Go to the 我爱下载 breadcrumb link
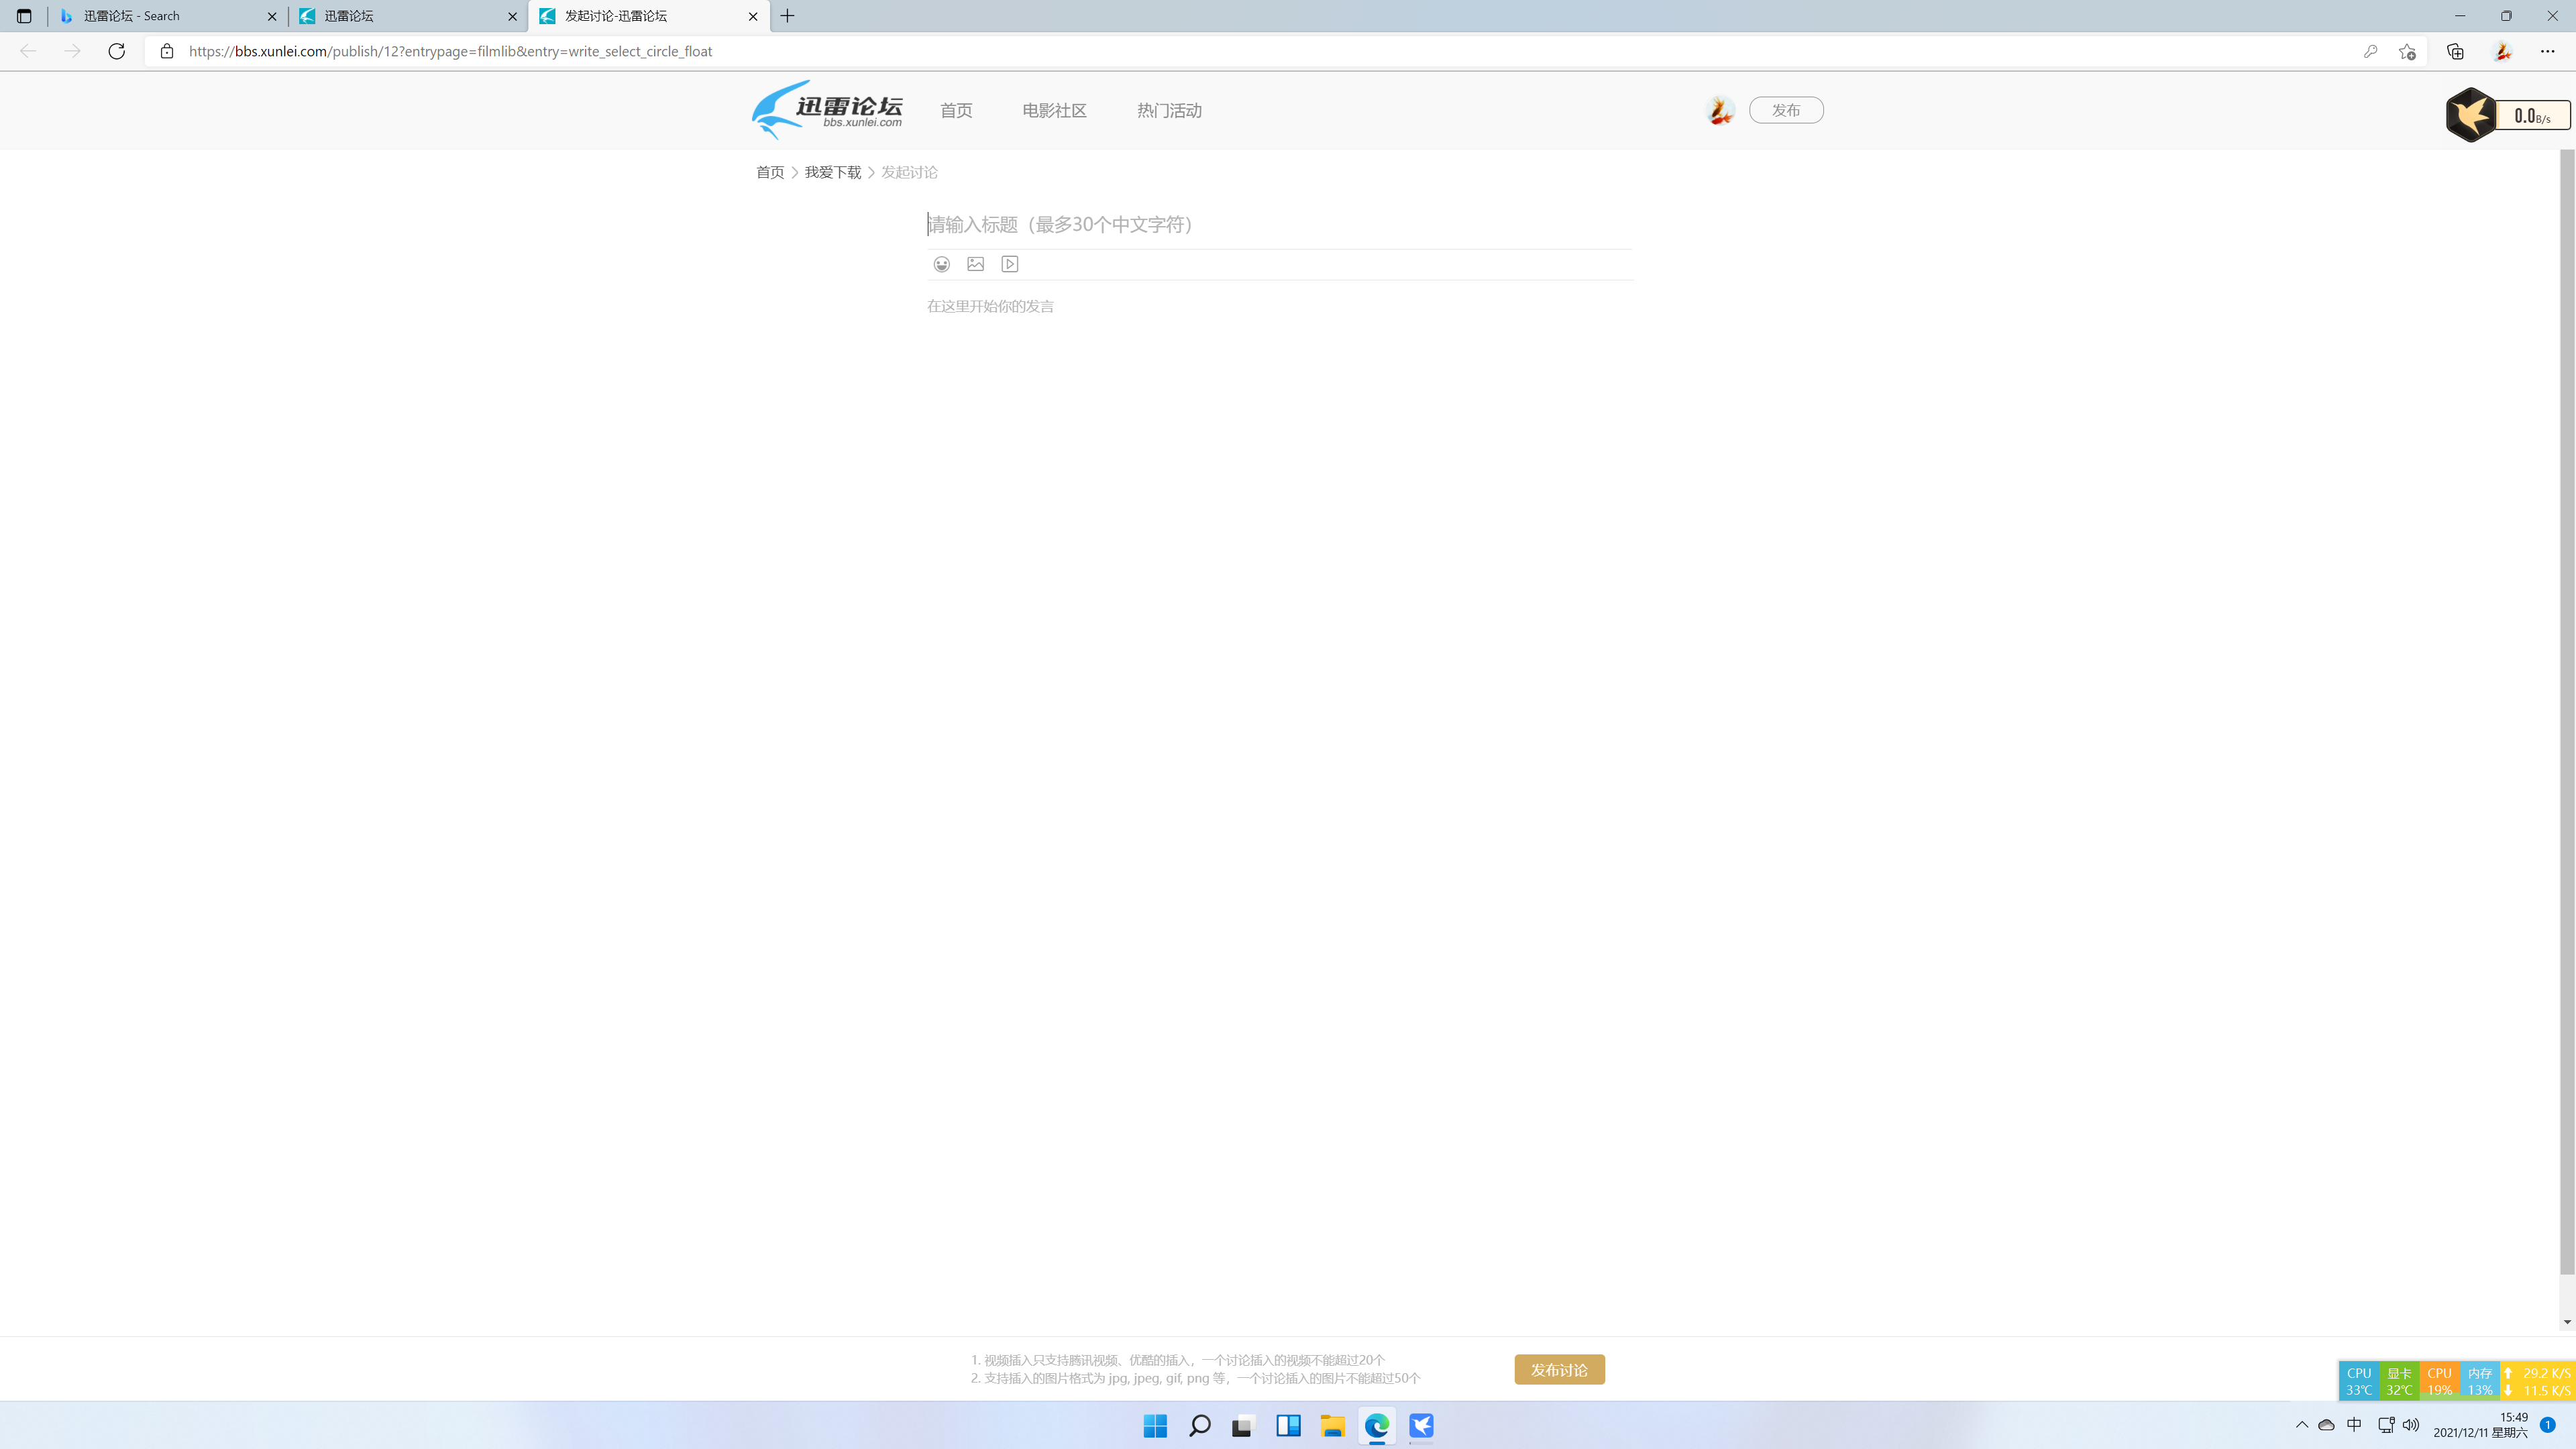The image size is (2576, 1449). pos(832,172)
